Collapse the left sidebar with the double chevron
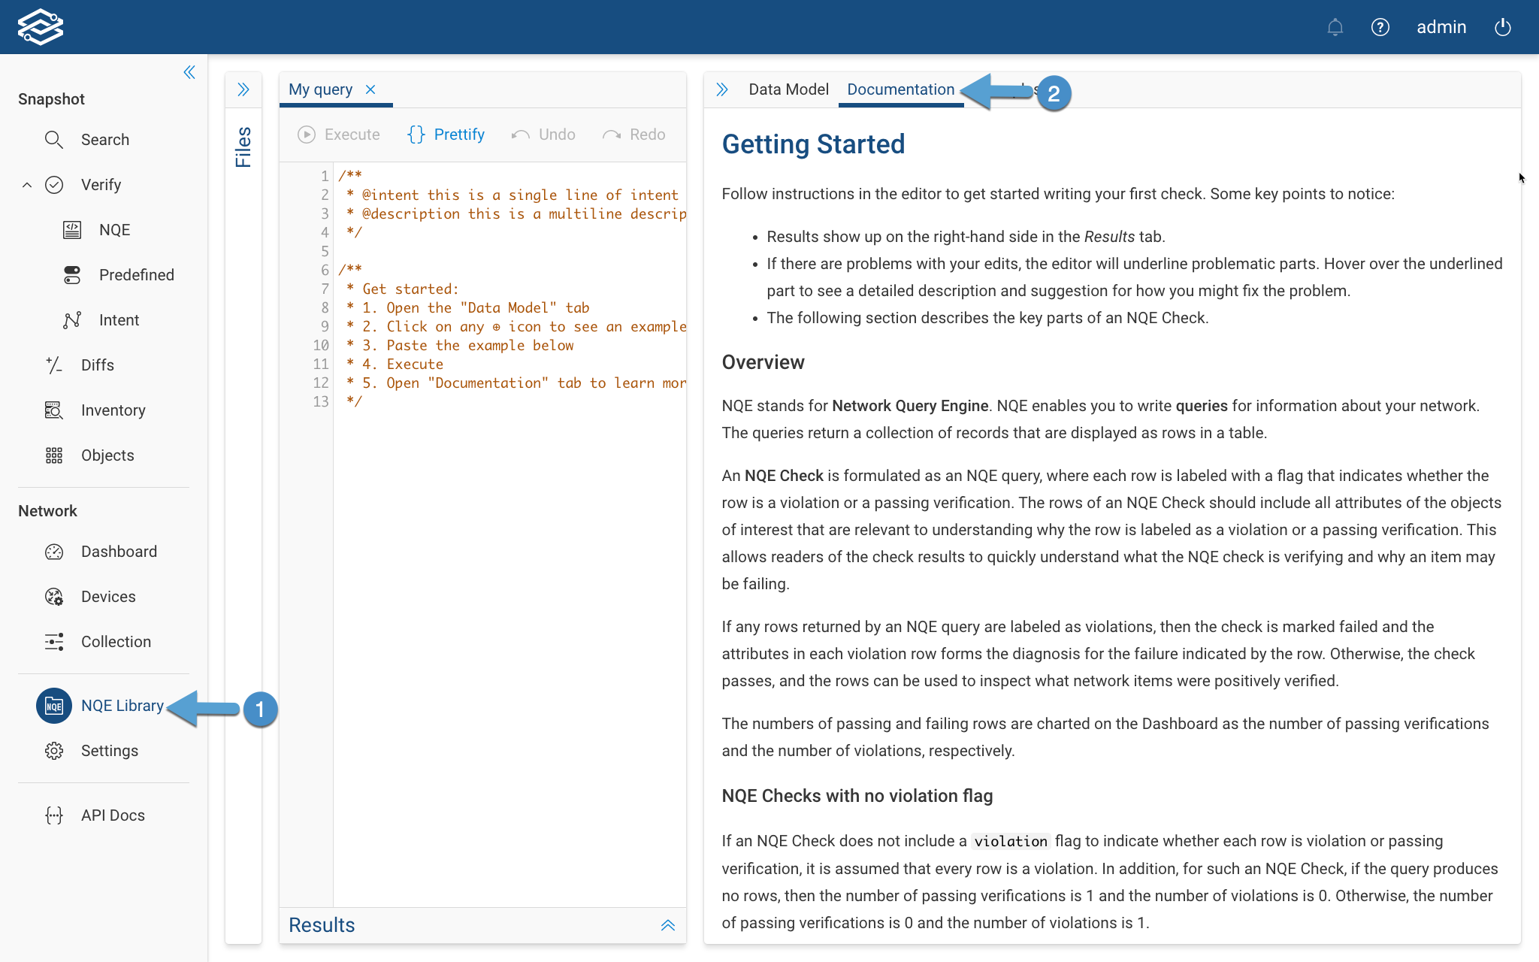Screen dimensions: 1539x962 point(189,72)
